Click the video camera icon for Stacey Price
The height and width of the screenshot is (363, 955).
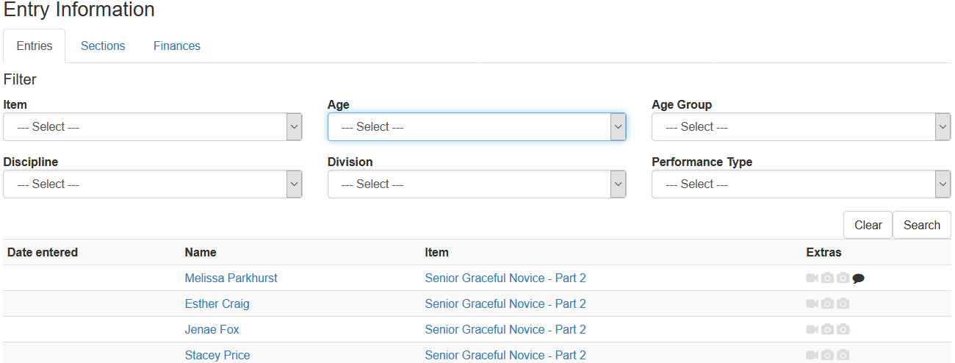pyautogui.click(x=812, y=355)
